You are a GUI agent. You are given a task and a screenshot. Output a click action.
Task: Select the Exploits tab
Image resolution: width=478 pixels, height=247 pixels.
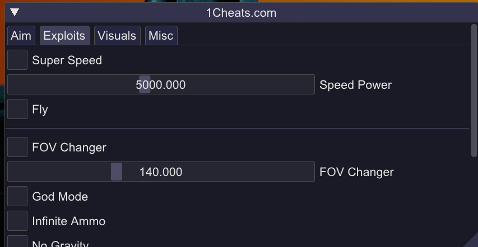(x=64, y=36)
